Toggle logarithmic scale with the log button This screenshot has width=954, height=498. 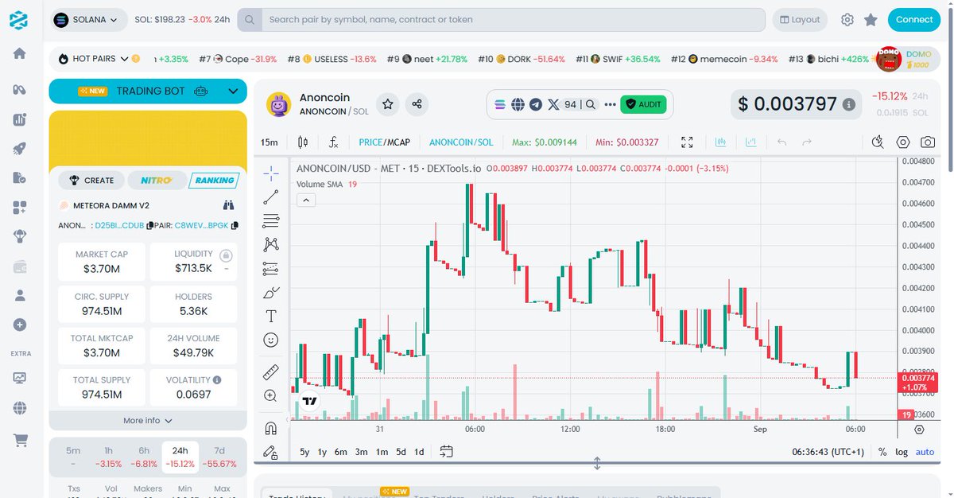click(x=902, y=451)
